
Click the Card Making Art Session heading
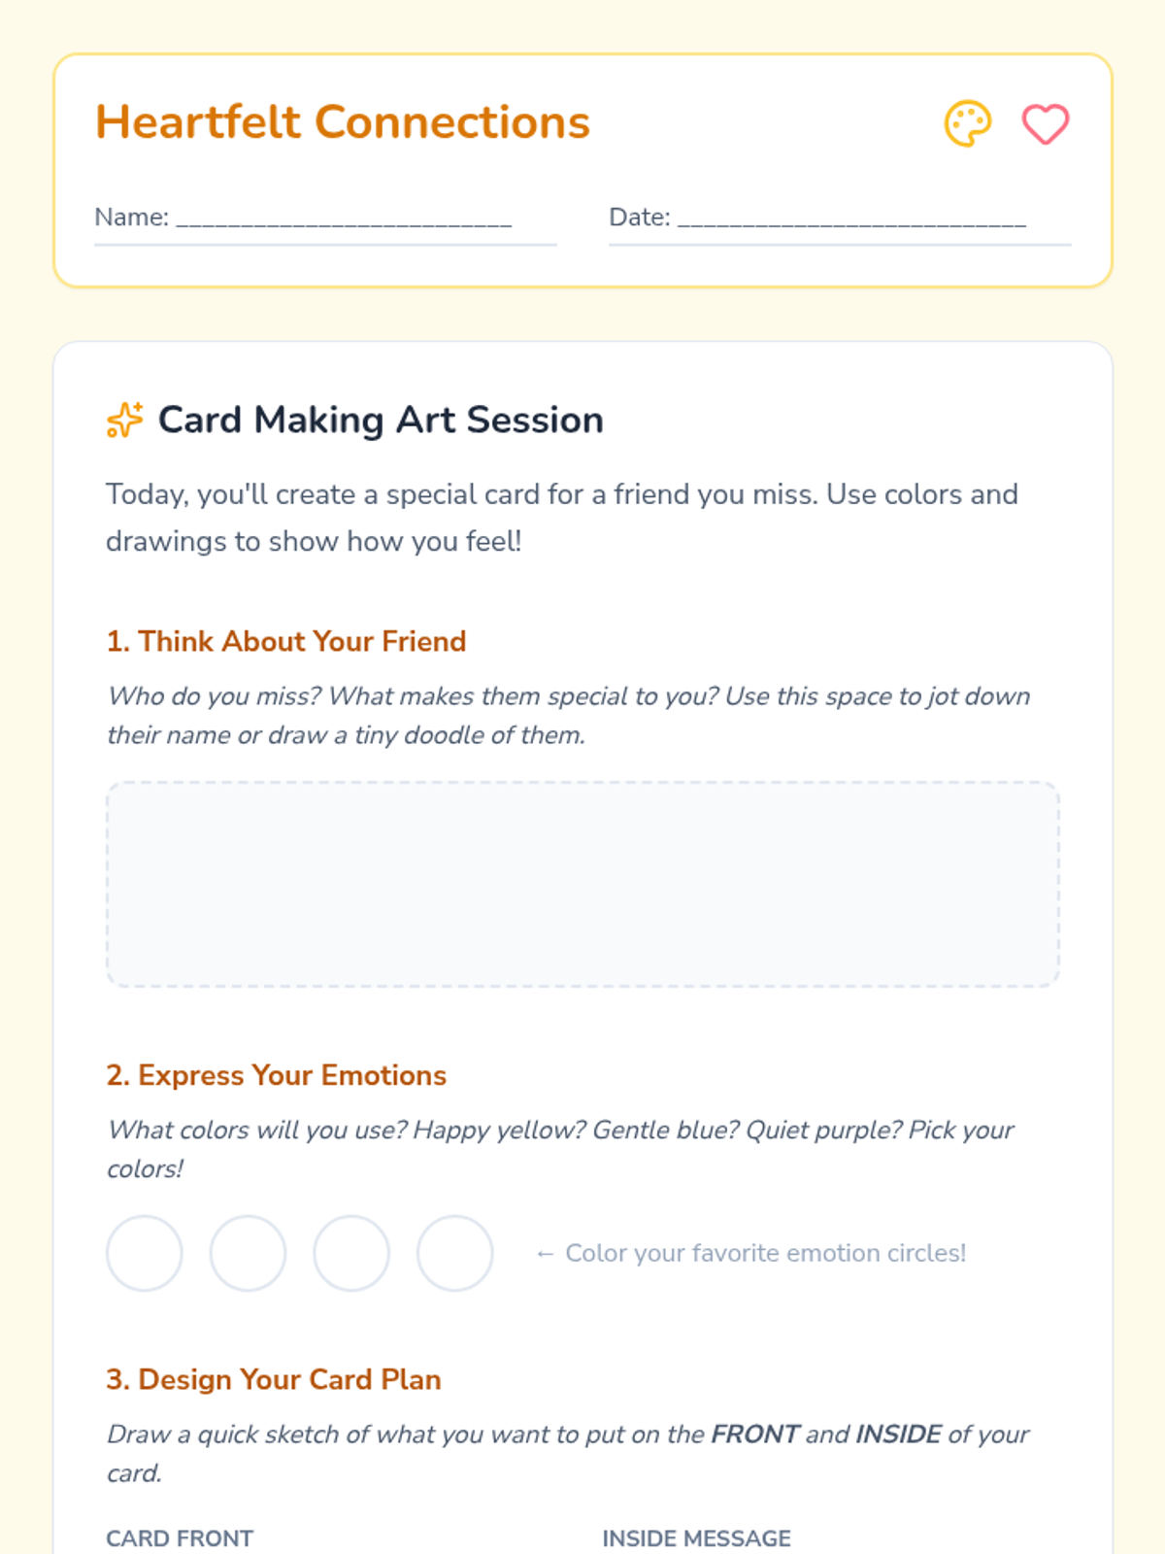pyautogui.click(x=381, y=420)
